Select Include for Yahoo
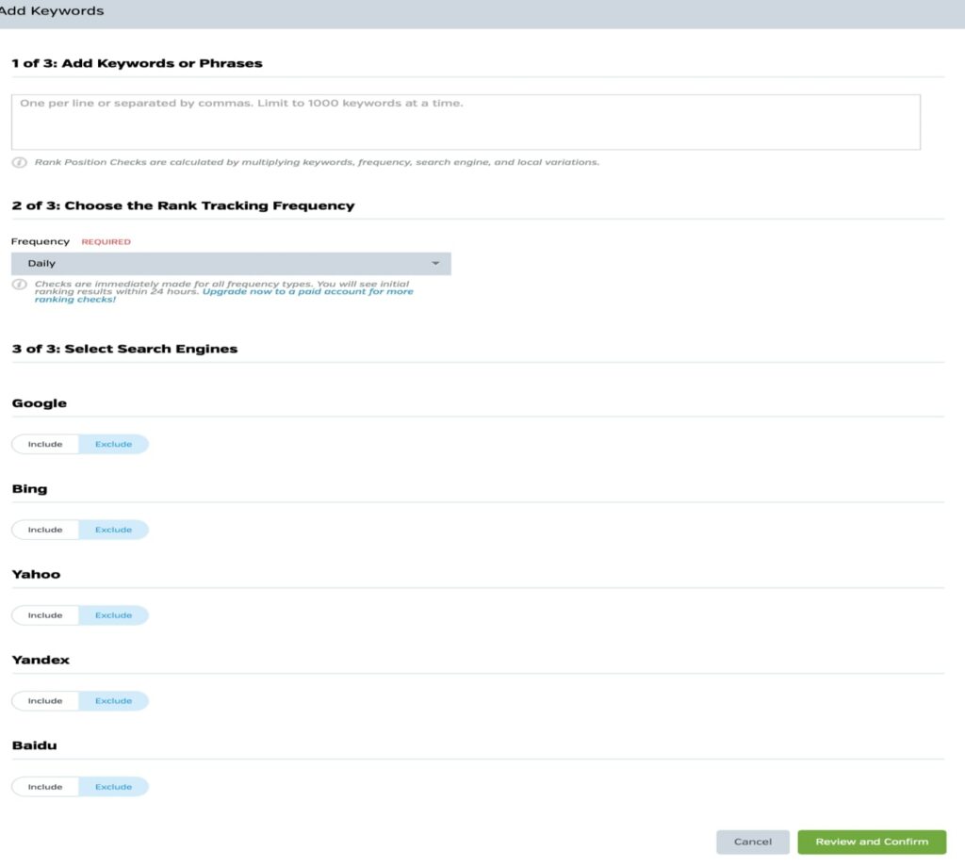 click(x=45, y=615)
